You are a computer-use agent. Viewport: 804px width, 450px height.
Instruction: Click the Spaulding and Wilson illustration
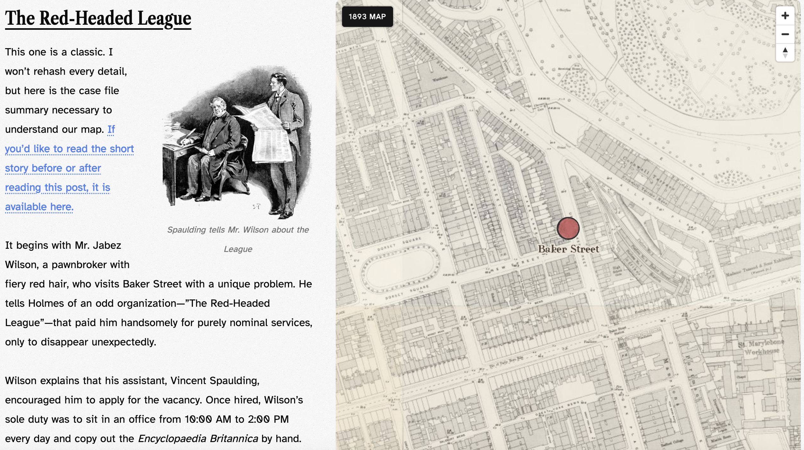tap(238, 143)
